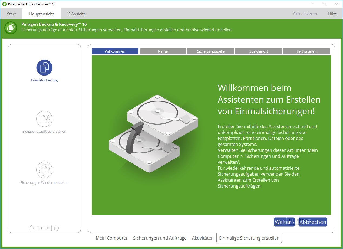Switch to the Hauptansicht tab
This screenshot has width=343, height=249.
[42, 14]
